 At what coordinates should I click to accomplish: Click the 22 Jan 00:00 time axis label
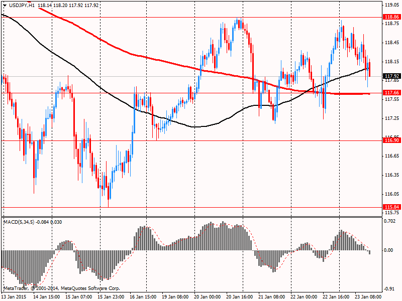[x=304, y=297]
